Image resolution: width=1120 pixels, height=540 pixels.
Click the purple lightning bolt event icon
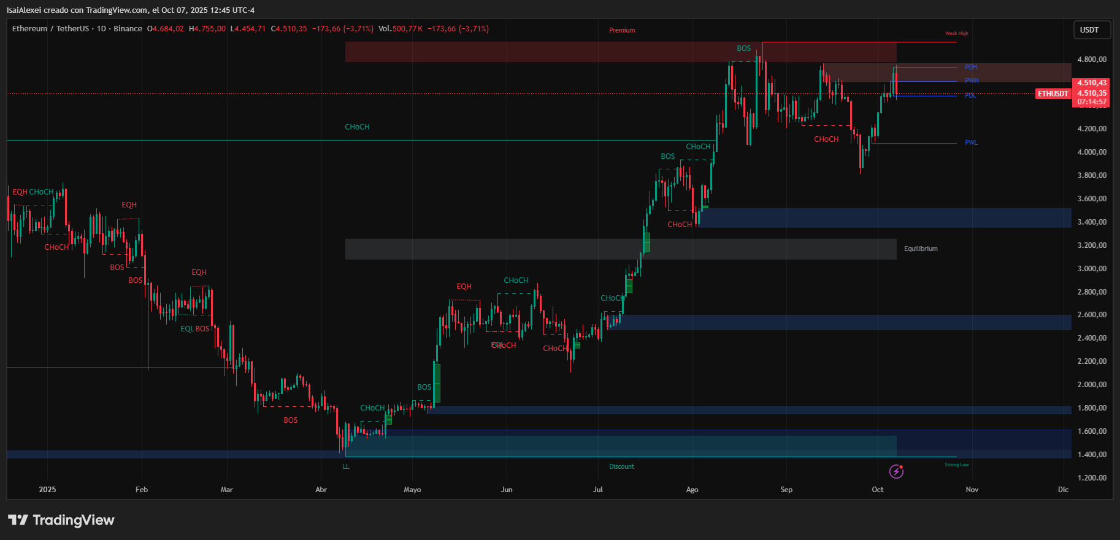pos(896,471)
